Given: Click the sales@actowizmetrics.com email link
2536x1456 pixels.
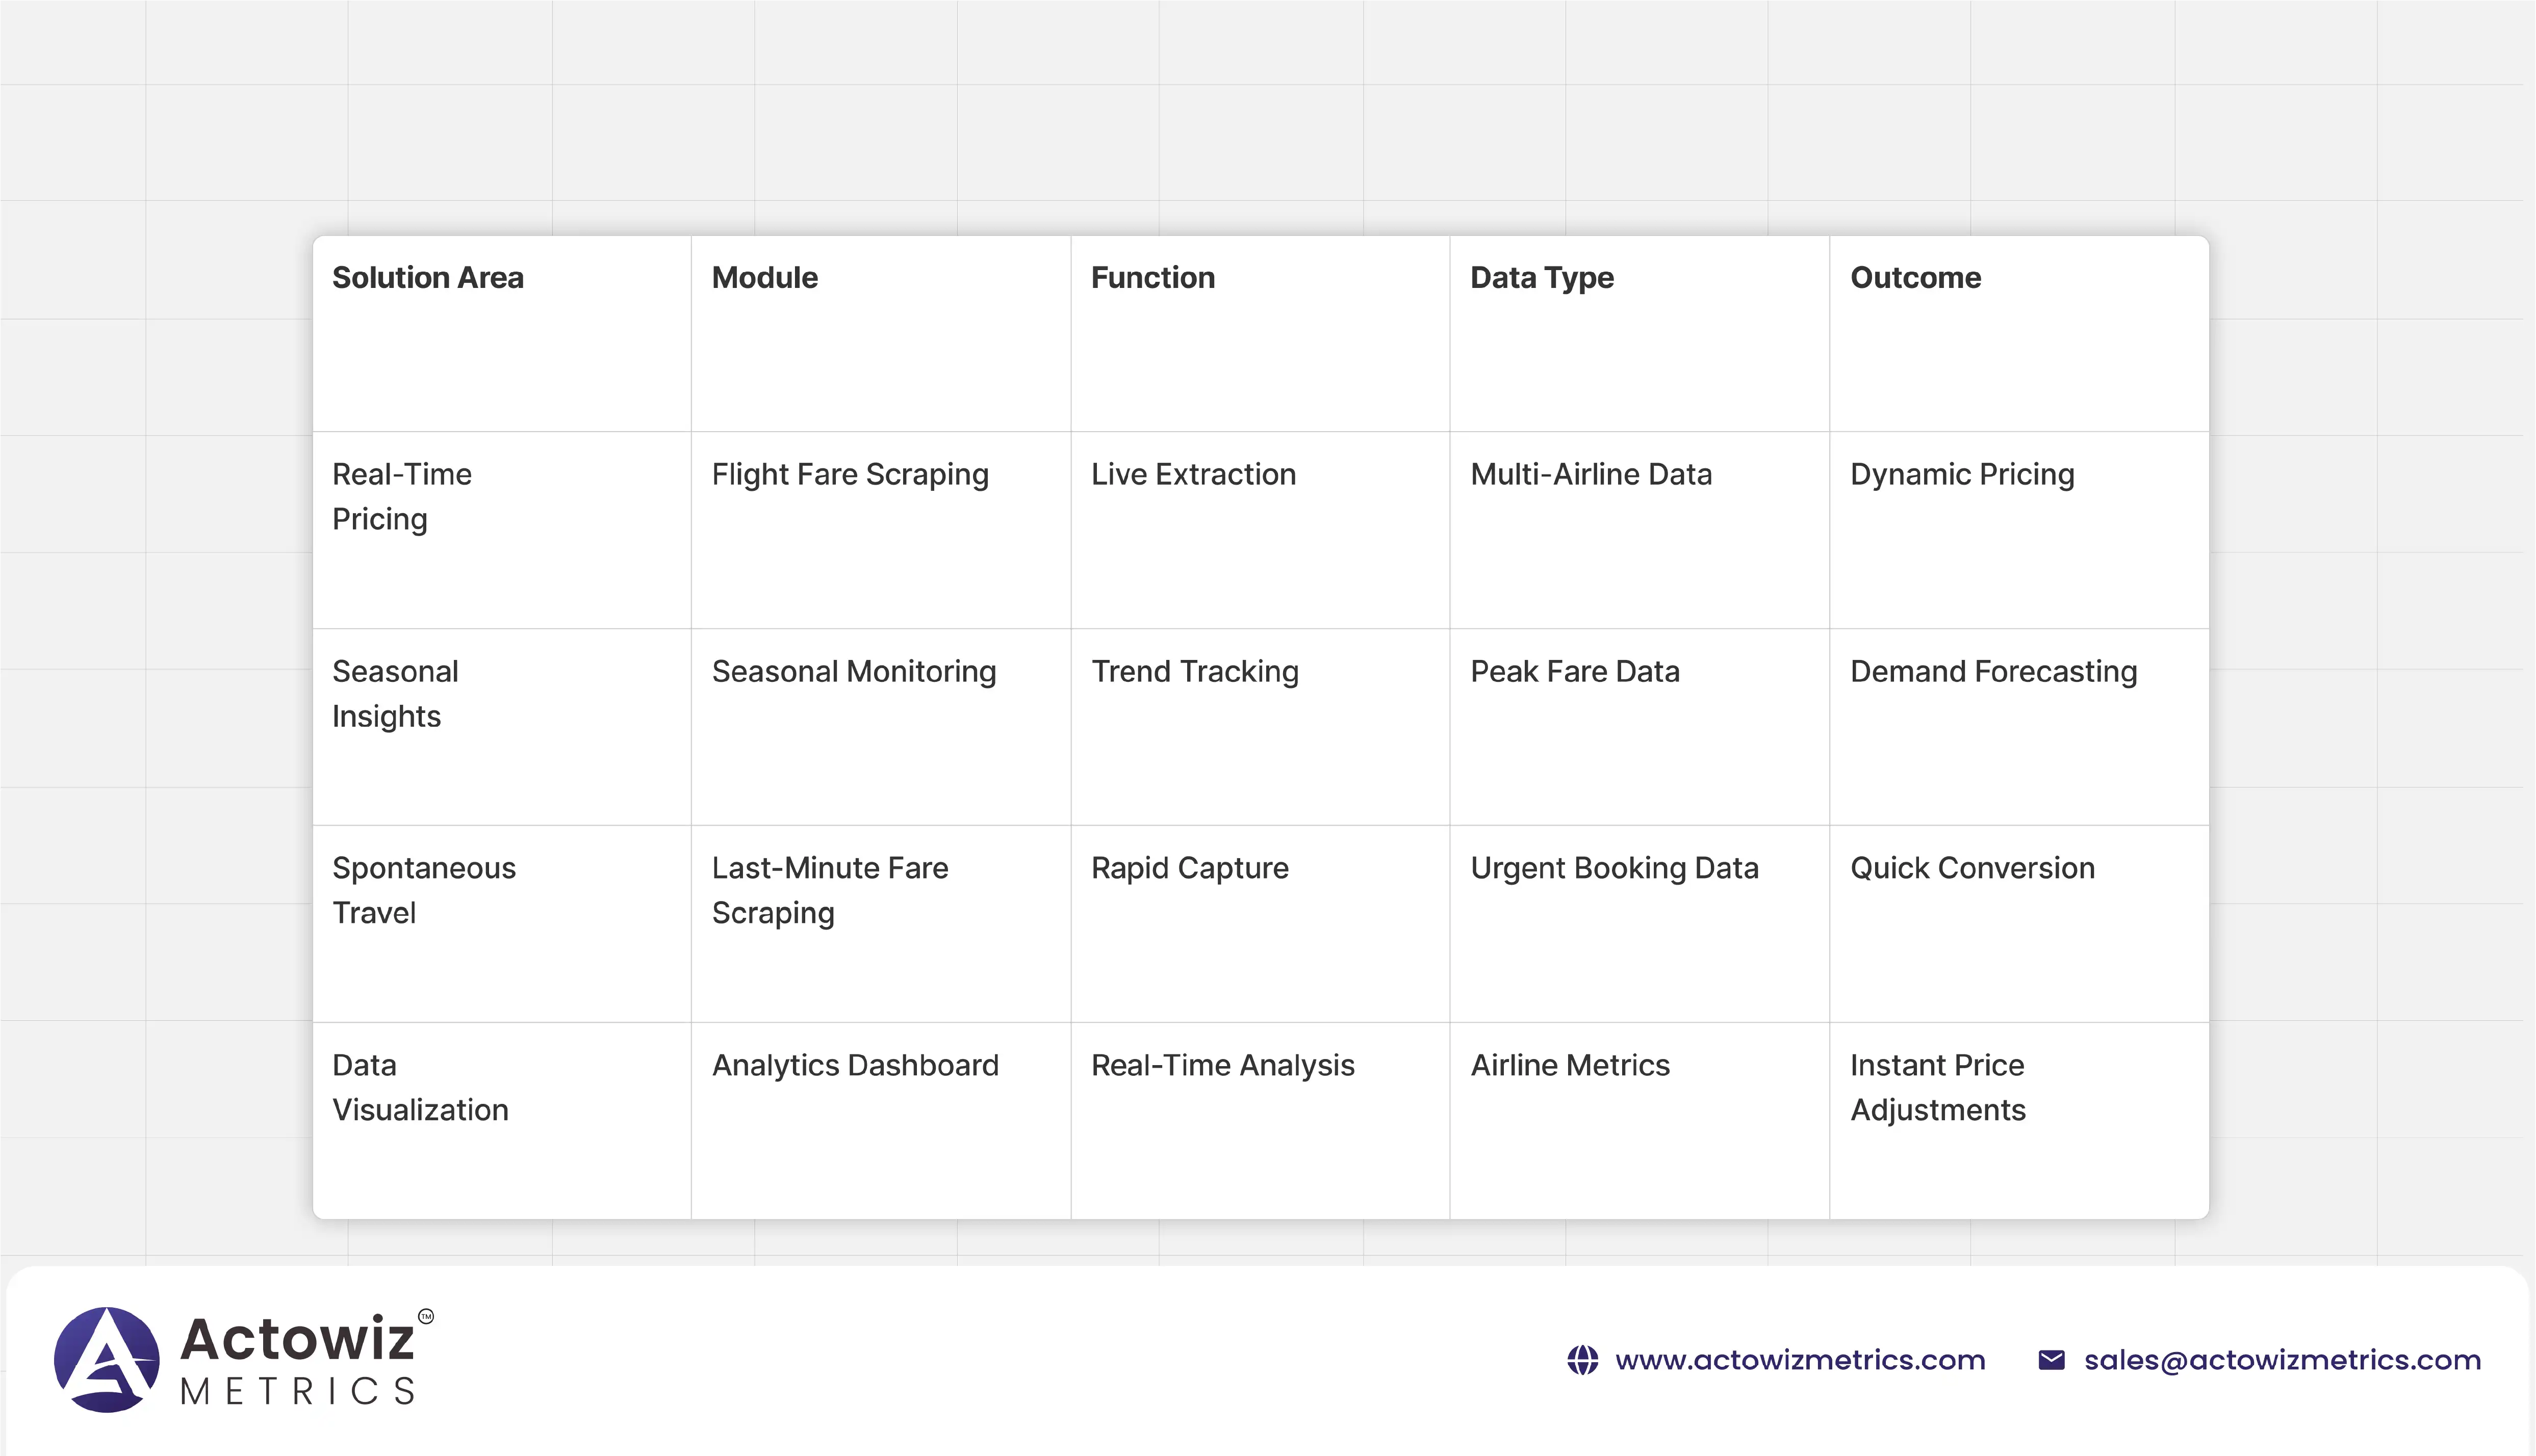Looking at the screenshot, I should coord(2282,1360).
